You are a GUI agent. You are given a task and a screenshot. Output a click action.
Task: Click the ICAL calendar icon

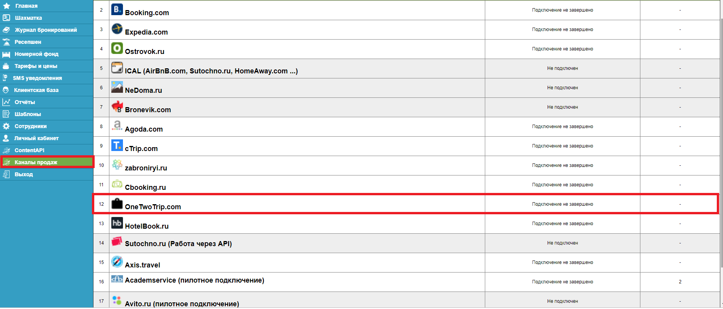117,68
